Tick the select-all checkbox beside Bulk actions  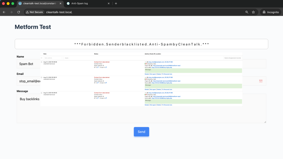pyautogui.click(x=41, y=58)
